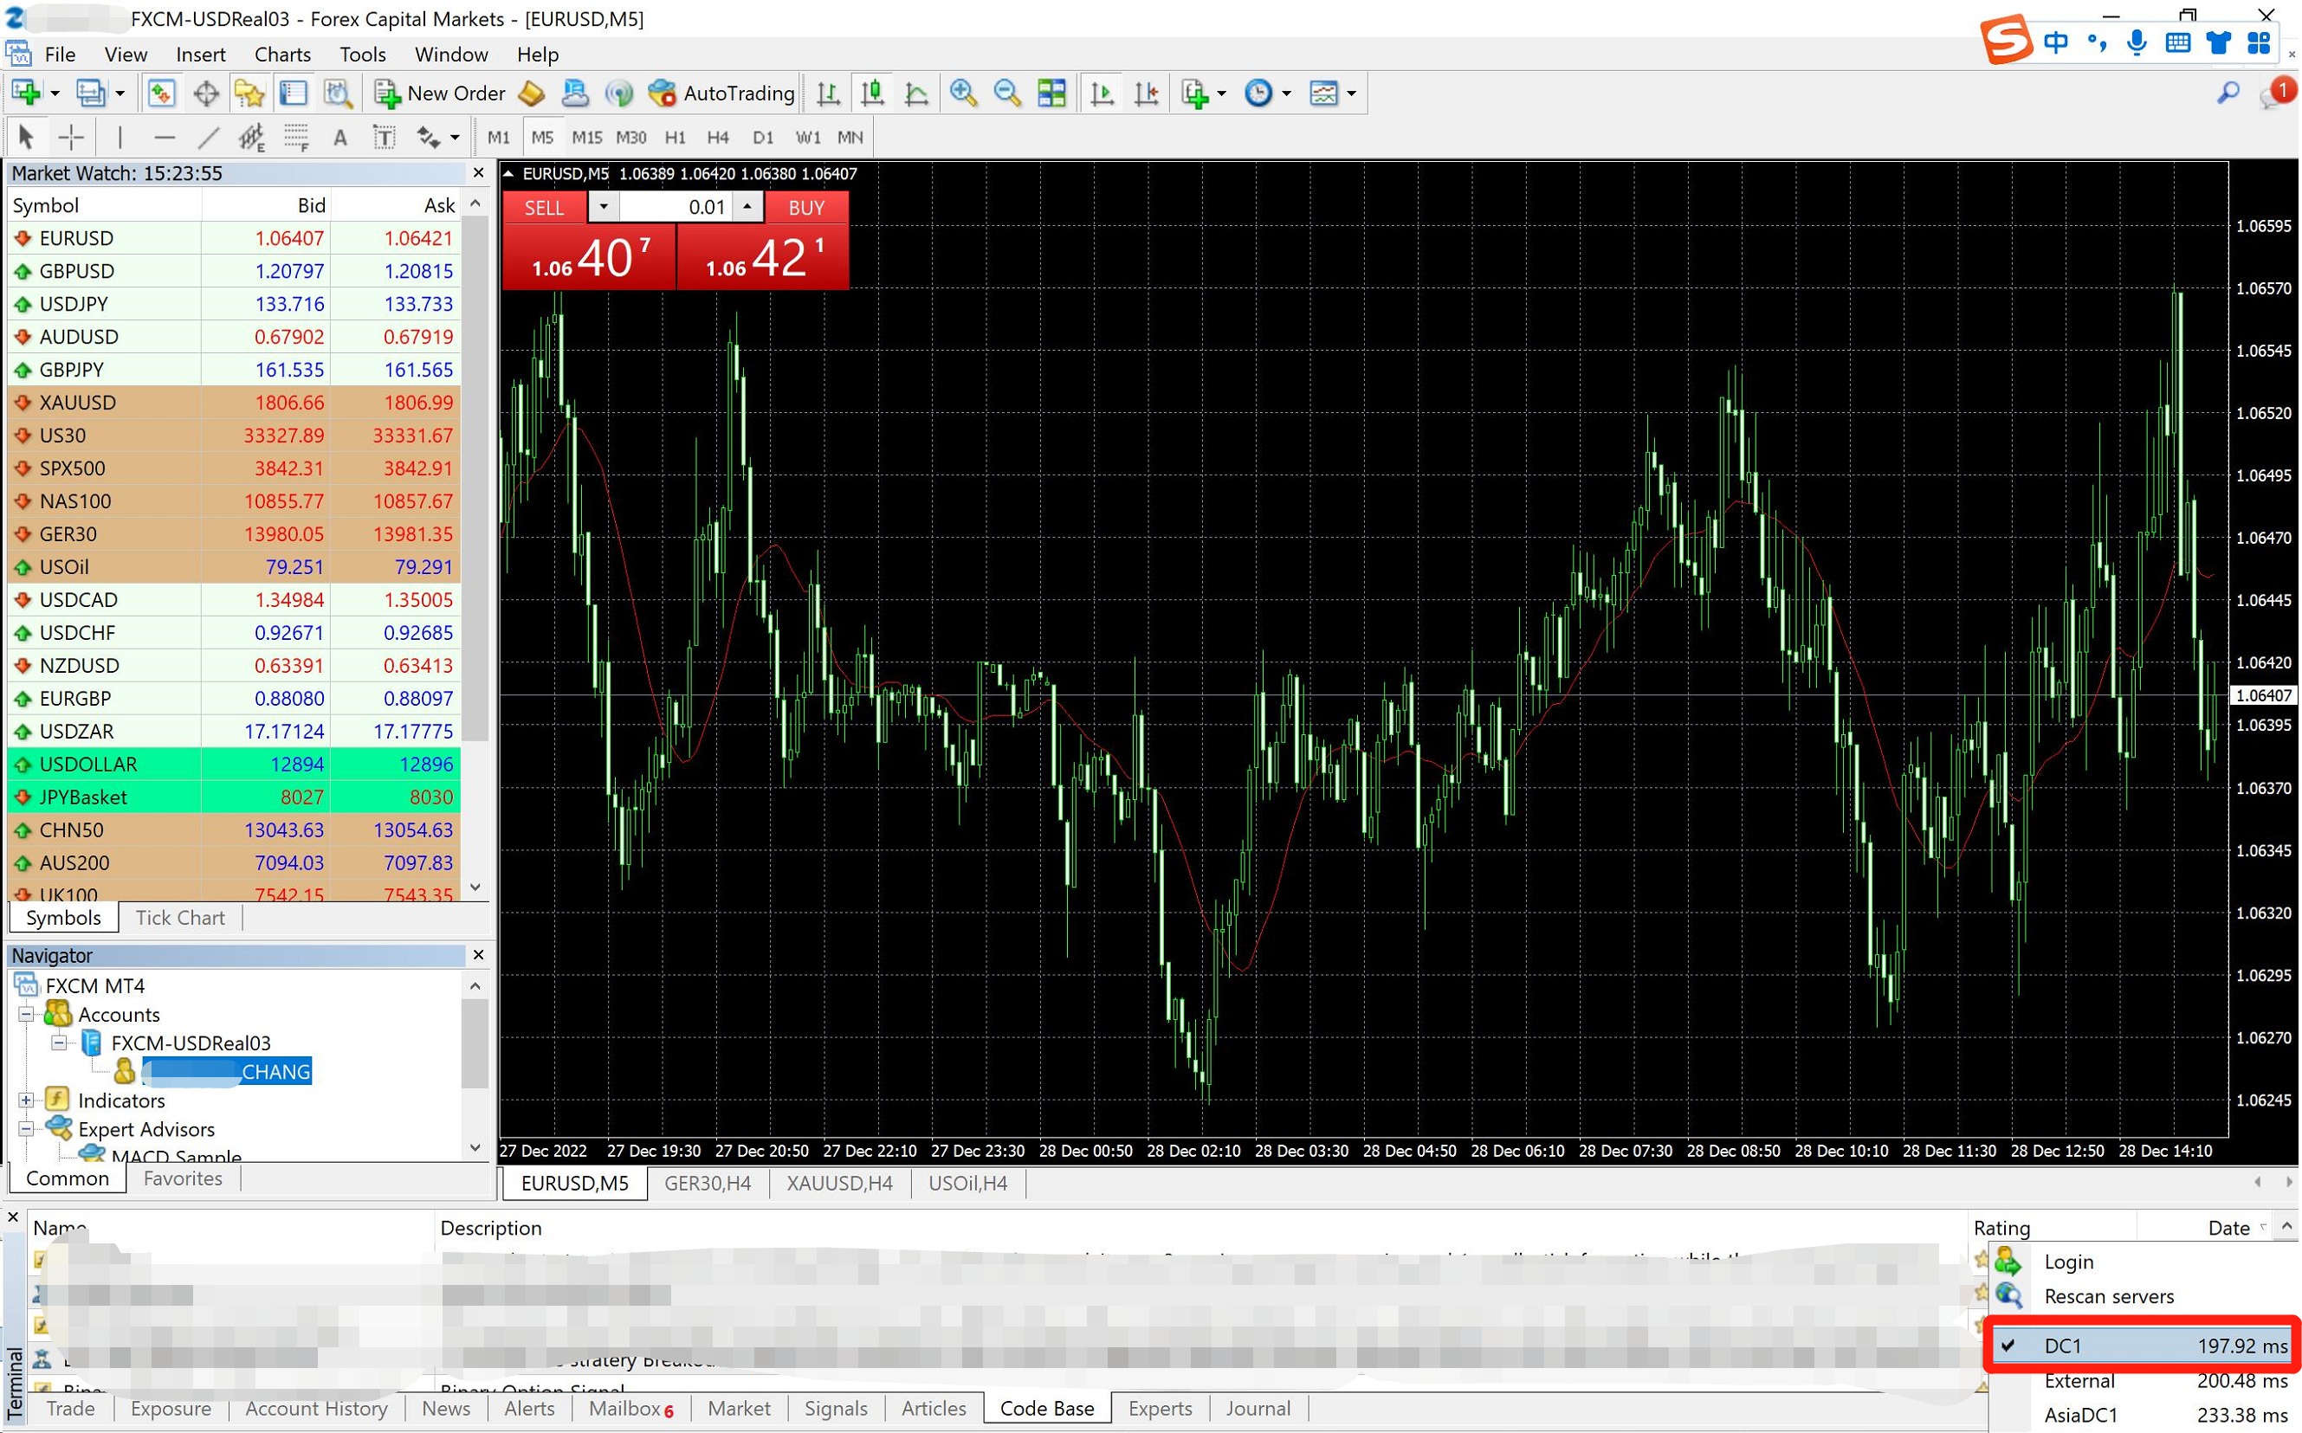
Task: Collapse the FXCM-USDReal03 server node
Action: pyautogui.click(x=59, y=1042)
